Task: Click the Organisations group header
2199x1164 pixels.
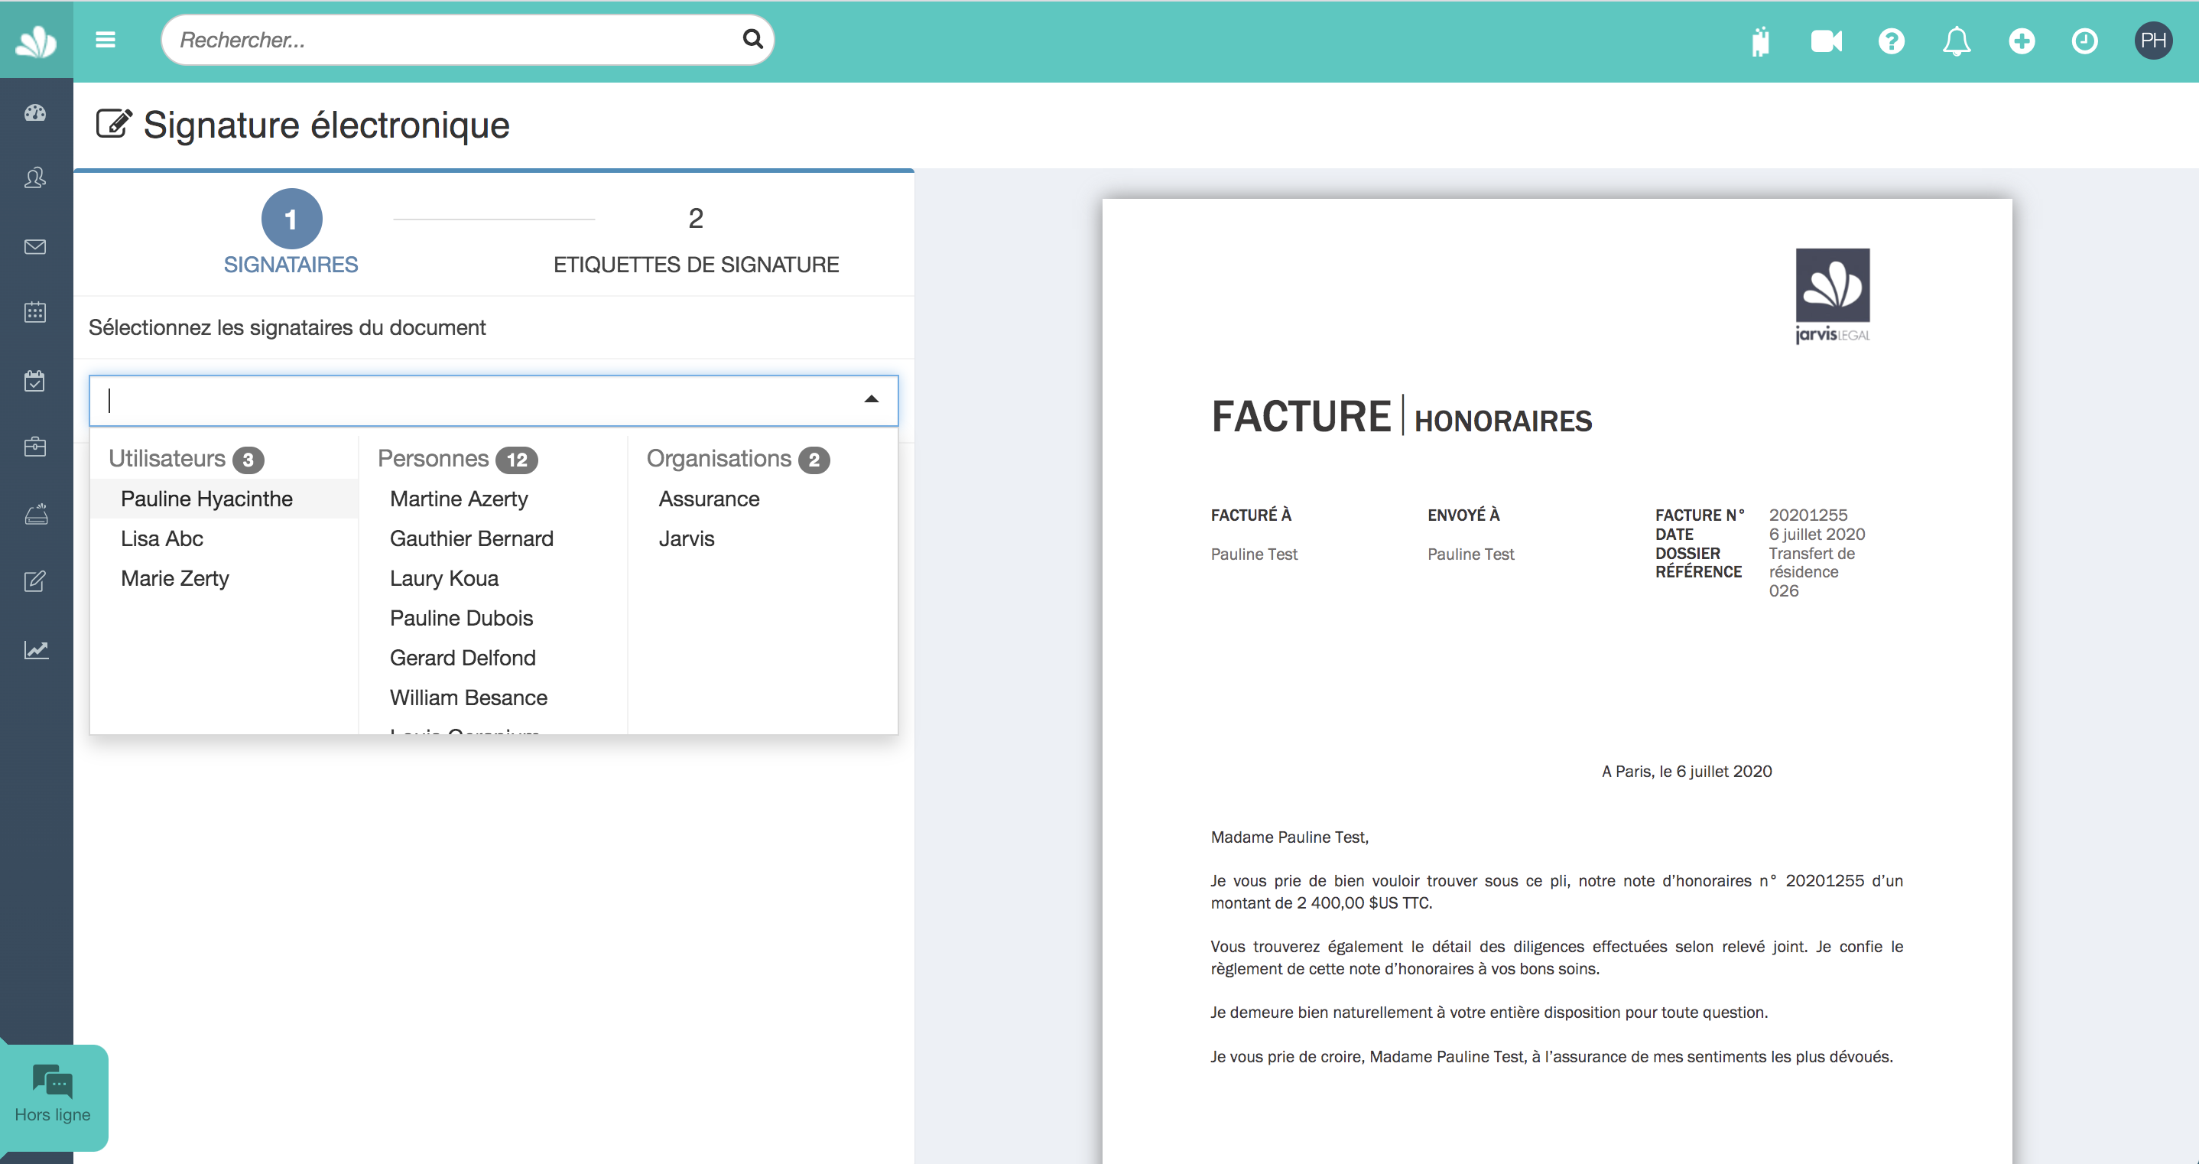Action: click(x=738, y=459)
